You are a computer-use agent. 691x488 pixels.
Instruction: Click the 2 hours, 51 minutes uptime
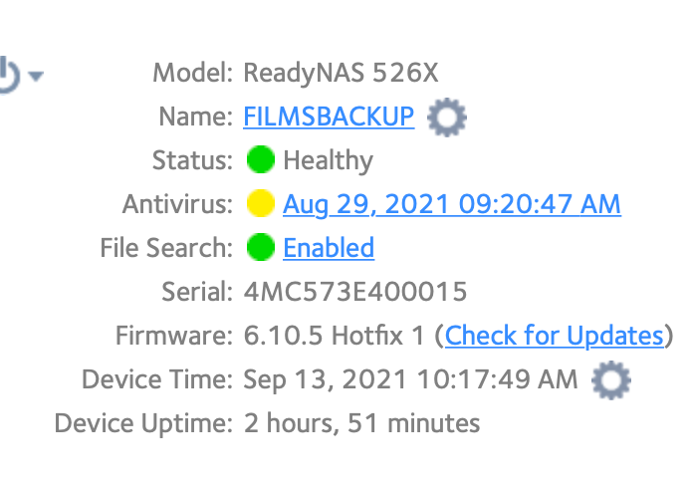click(x=361, y=423)
